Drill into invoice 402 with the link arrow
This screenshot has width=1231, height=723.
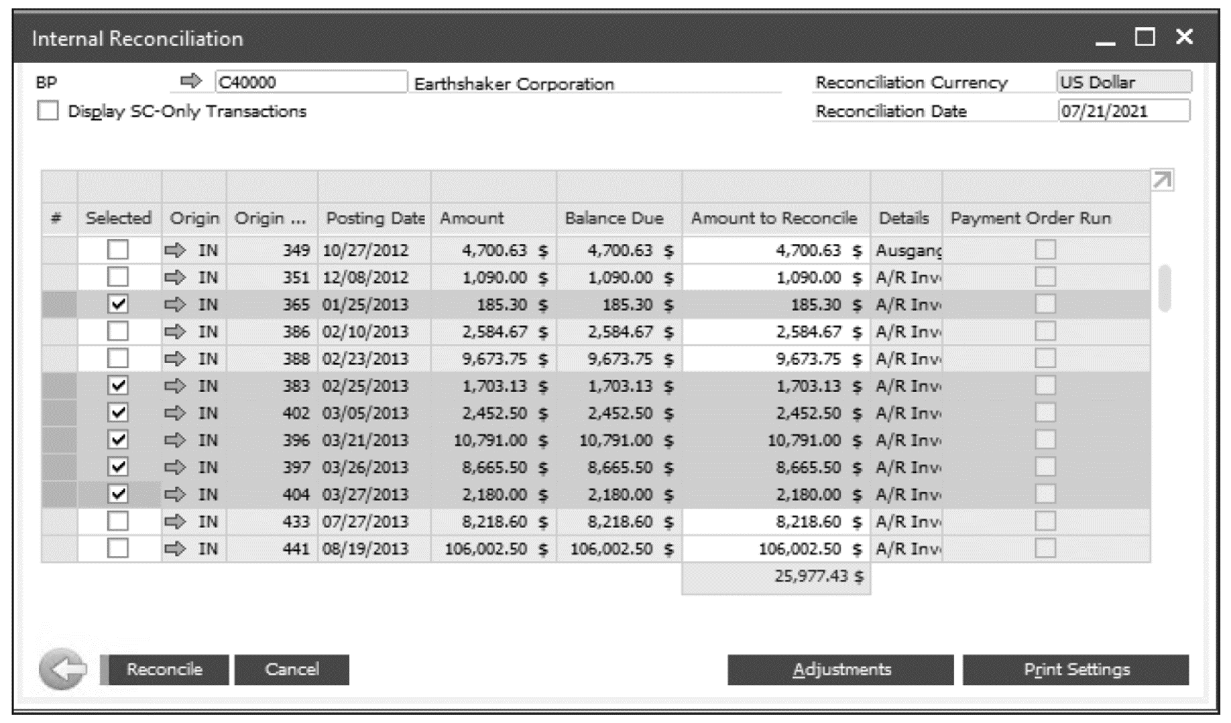176,413
